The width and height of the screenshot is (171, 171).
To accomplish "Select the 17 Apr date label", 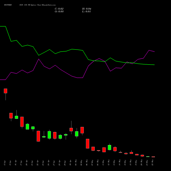I will pos(21,163).
